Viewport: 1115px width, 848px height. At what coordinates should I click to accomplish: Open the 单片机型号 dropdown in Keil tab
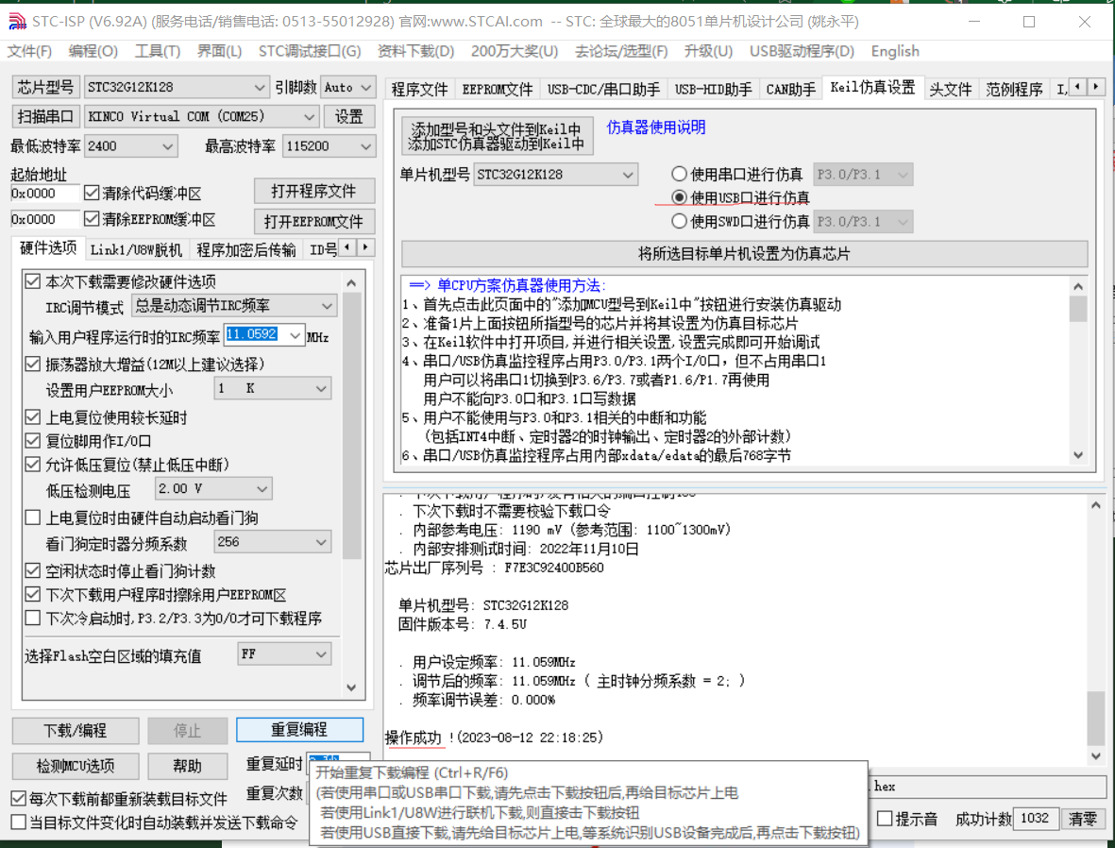(555, 175)
